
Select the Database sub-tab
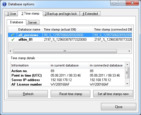(x=17, y=22)
